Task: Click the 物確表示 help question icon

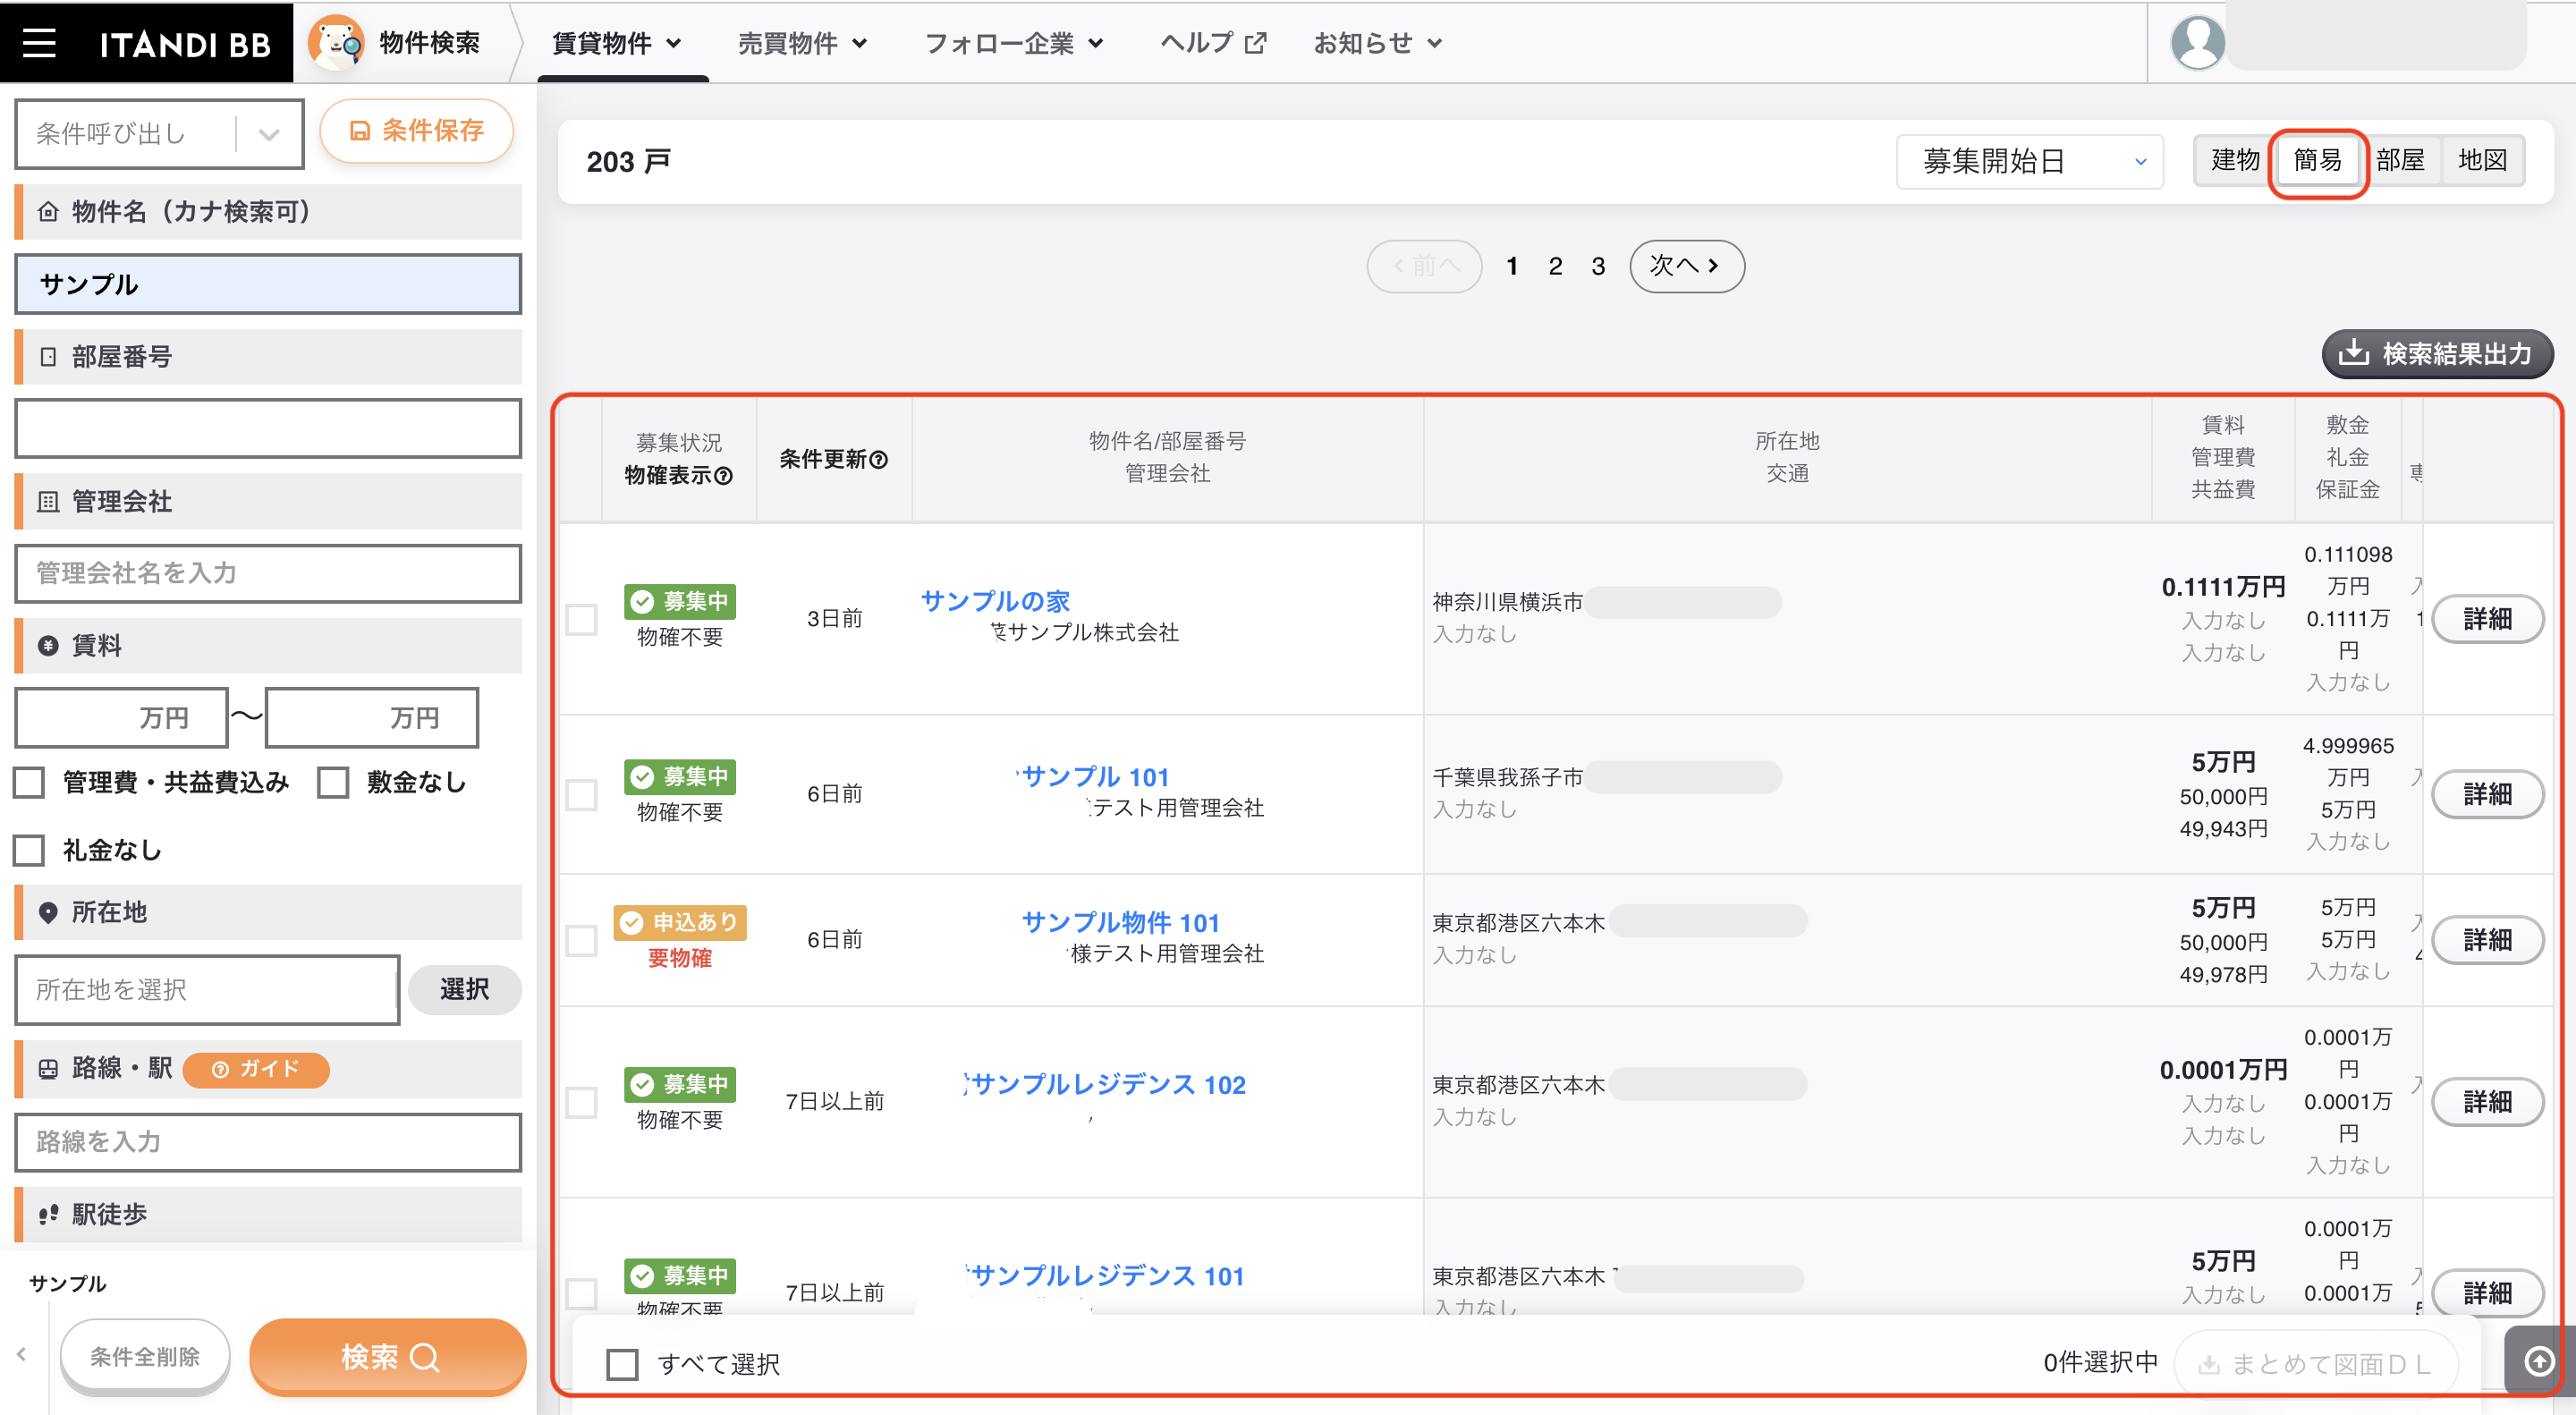Action: pyautogui.click(x=724, y=476)
